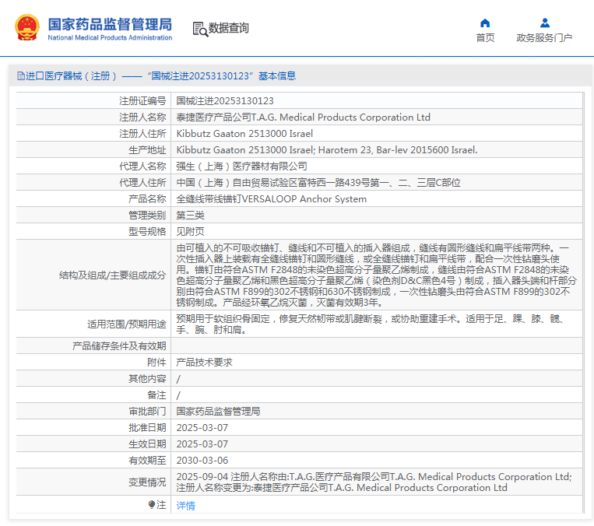Click the registration number 国械注进20253130123 cell

click(225, 101)
